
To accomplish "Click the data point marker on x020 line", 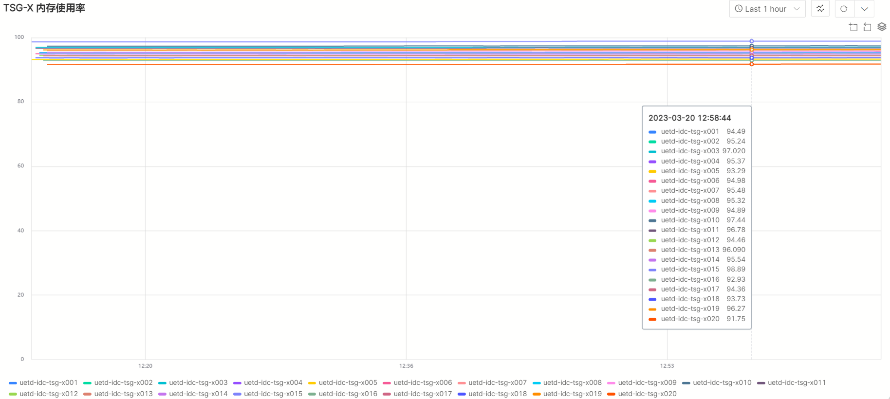I will [x=752, y=64].
